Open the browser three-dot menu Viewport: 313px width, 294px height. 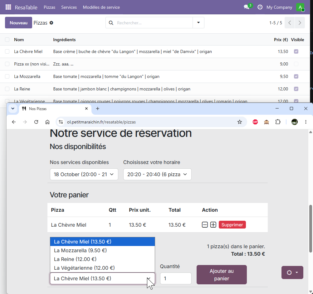tap(306, 122)
